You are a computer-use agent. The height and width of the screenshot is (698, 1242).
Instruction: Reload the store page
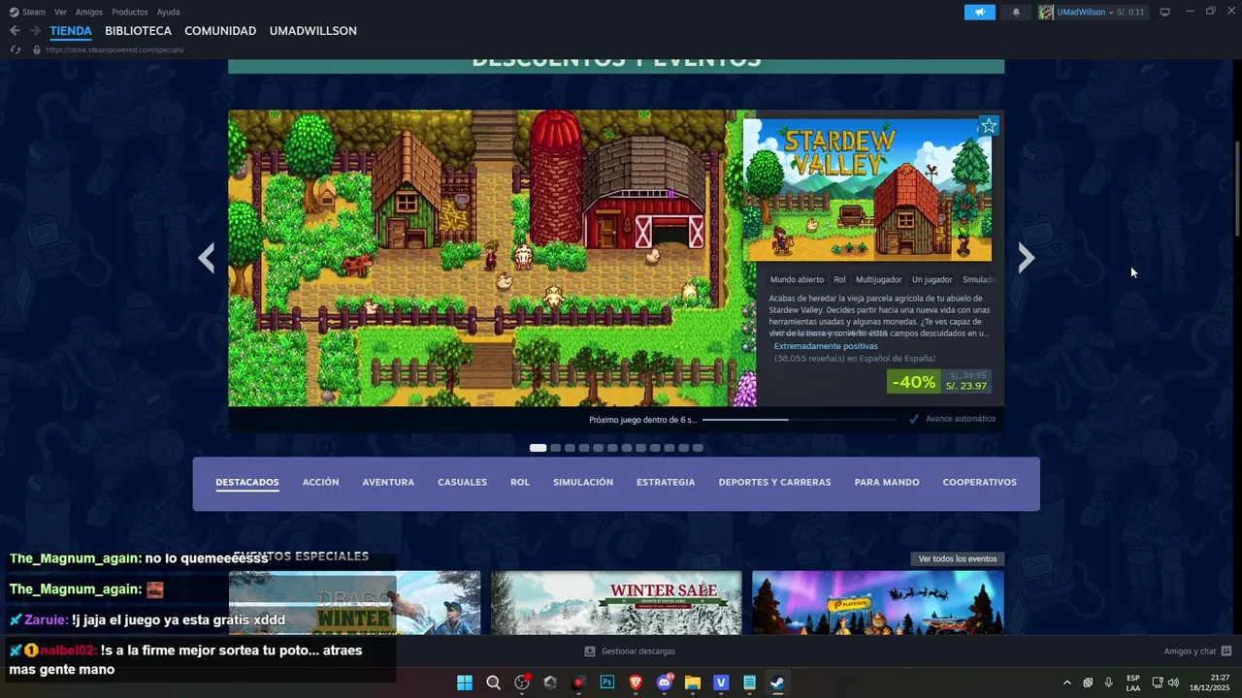(15, 49)
